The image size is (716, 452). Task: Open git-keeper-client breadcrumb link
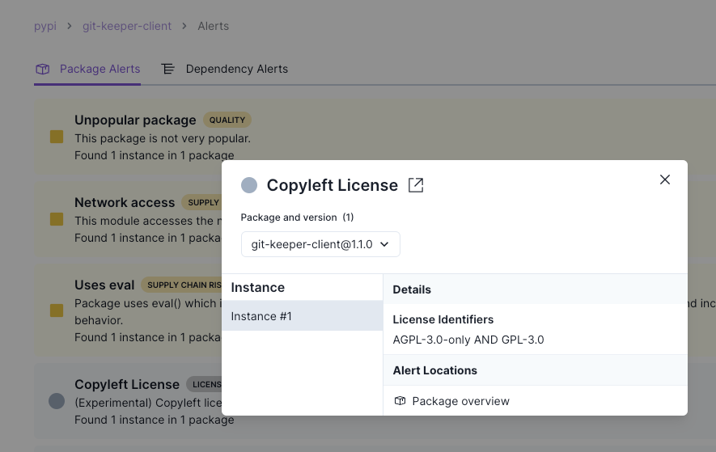point(127,26)
